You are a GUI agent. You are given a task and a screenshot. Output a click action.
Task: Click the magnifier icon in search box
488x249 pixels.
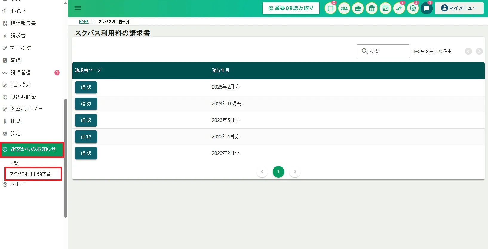tap(364, 51)
